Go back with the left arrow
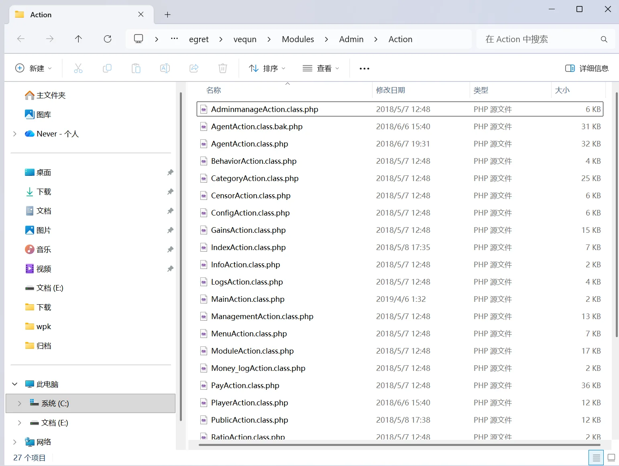Screen dimensions: 619x466 pyautogui.click(x=21, y=39)
